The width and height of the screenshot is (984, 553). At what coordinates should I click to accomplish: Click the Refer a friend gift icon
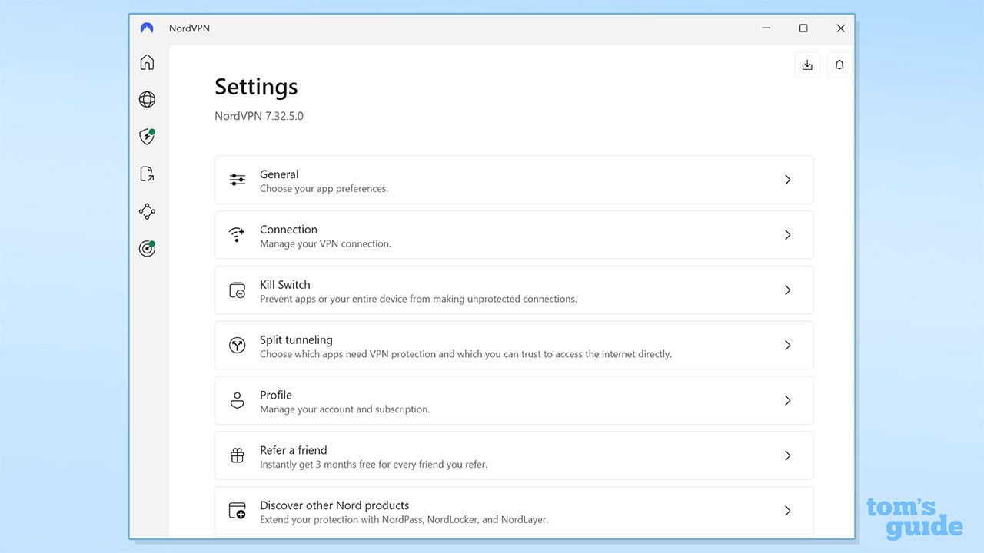point(238,455)
